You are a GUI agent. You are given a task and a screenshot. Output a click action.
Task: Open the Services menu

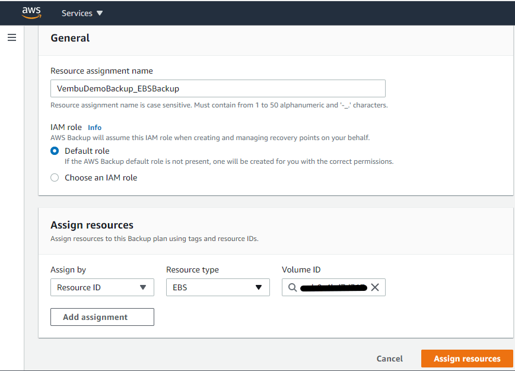(78, 12)
